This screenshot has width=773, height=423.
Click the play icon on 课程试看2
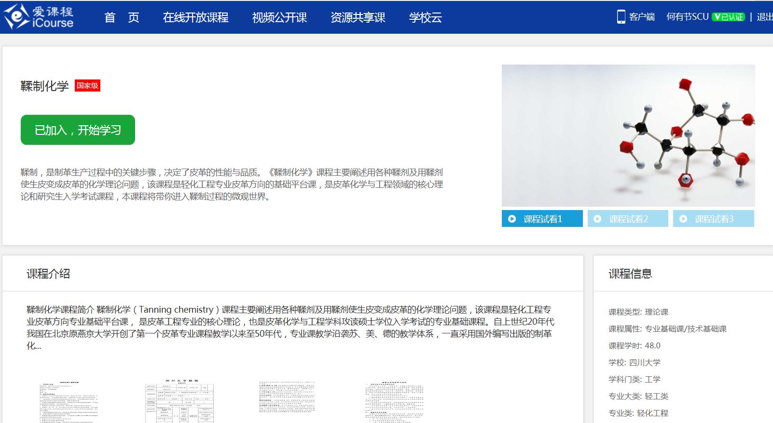pos(597,219)
